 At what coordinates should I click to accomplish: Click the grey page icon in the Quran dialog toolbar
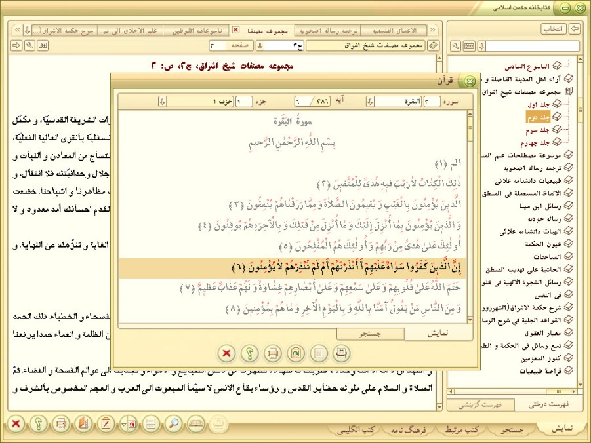[x=319, y=353]
